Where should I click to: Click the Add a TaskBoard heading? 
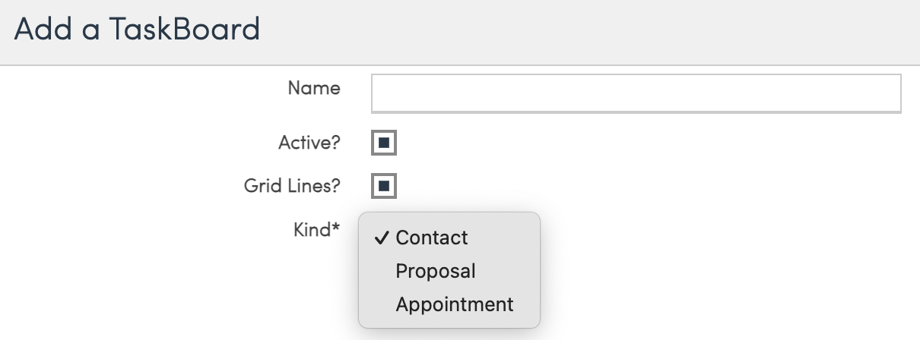point(138,30)
